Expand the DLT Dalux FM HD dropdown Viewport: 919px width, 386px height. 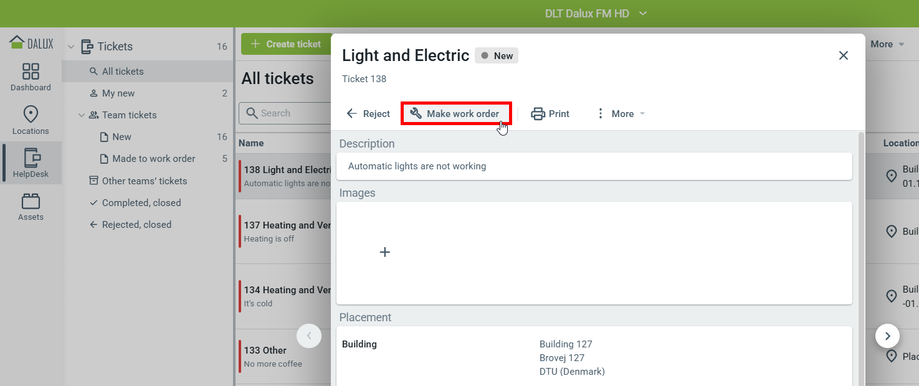point(644,14)
